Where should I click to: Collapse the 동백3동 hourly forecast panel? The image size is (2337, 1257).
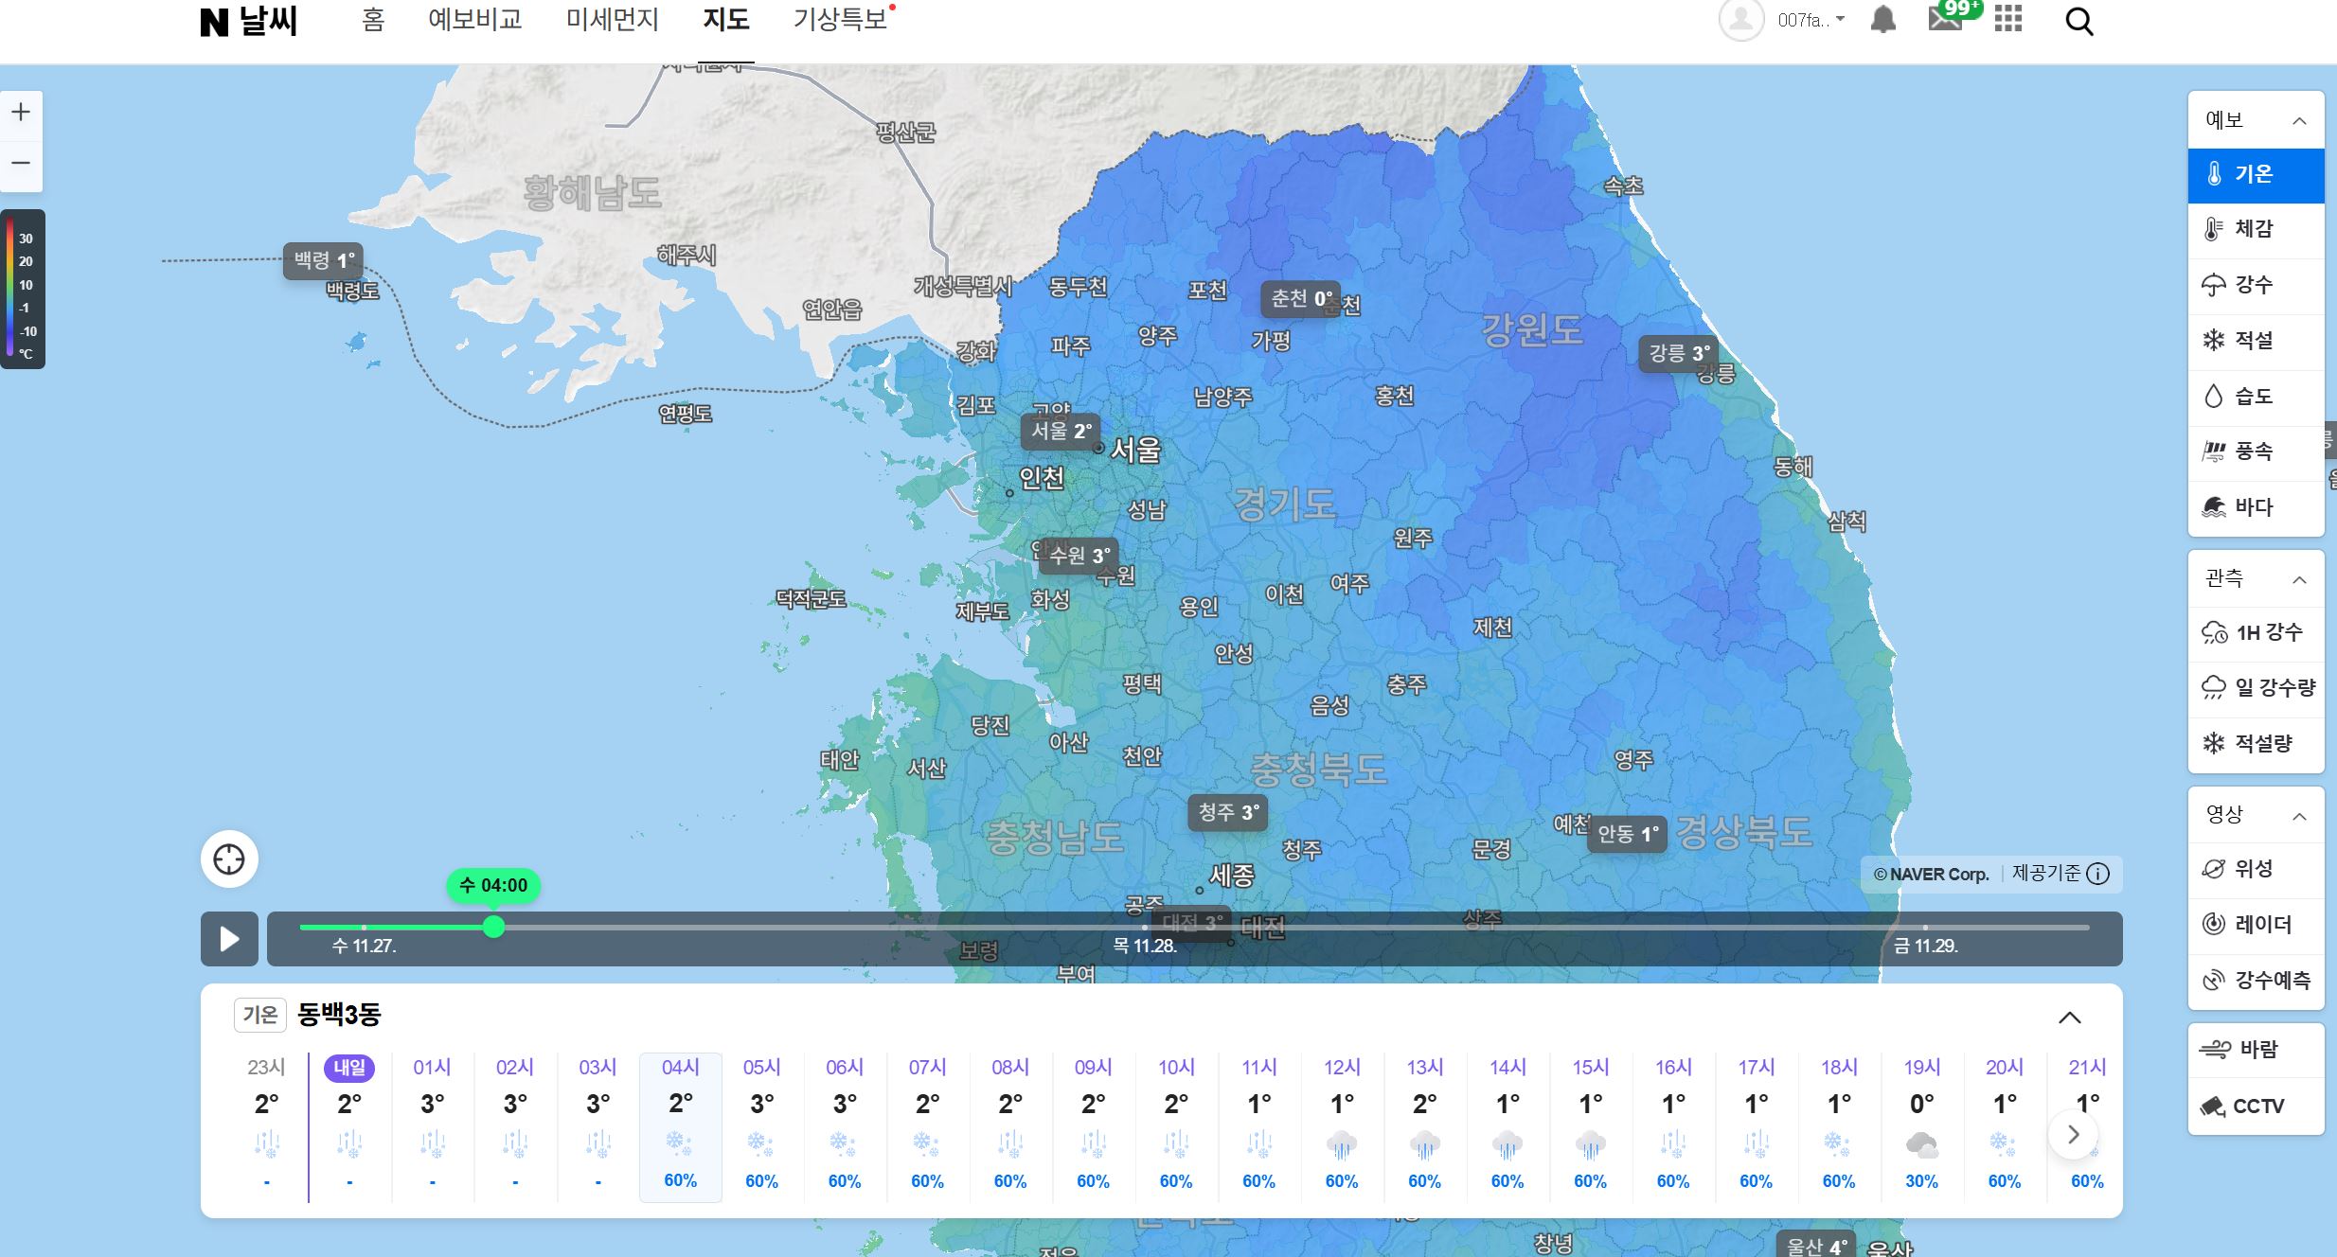click(2069, 1018)
